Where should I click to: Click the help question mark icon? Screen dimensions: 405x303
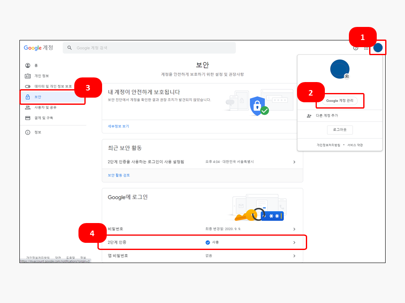tap(356, 48)
